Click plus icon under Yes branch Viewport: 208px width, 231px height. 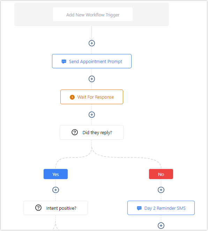tap(55, 190)
